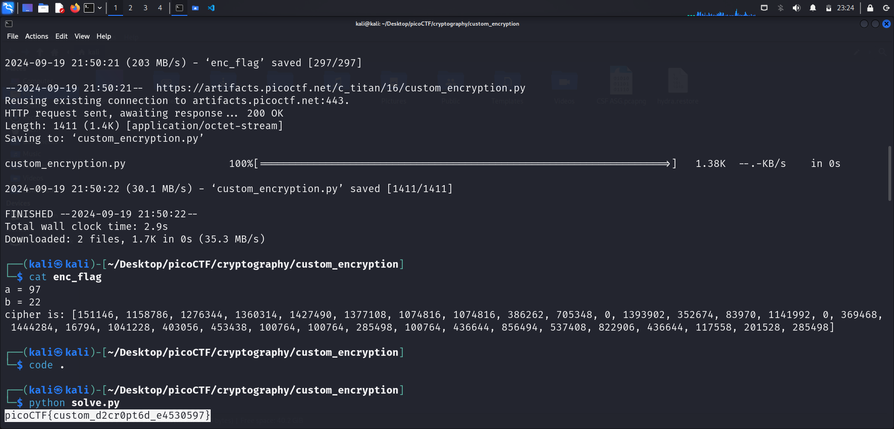Open the file manager launcher icon
The height and width of the screenshot is (429, 894).
(x=43, y=8)
